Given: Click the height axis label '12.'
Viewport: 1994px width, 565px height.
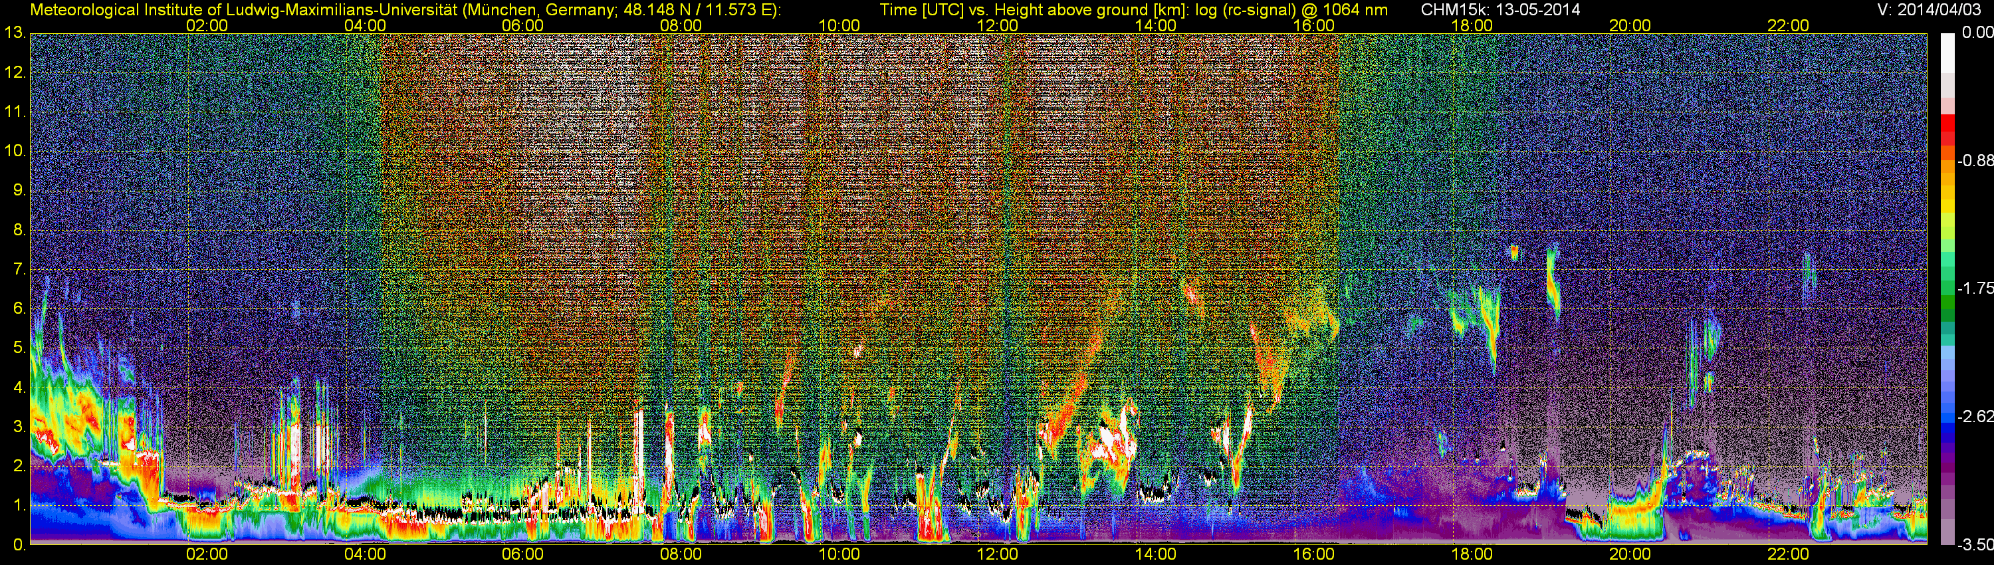Looking at the screenshot, I should tap(15, 72).
